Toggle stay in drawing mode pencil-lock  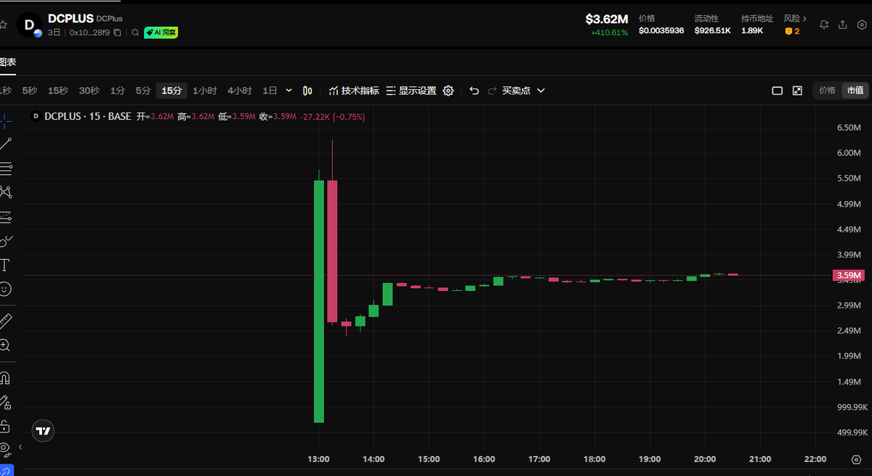point(4,402)
